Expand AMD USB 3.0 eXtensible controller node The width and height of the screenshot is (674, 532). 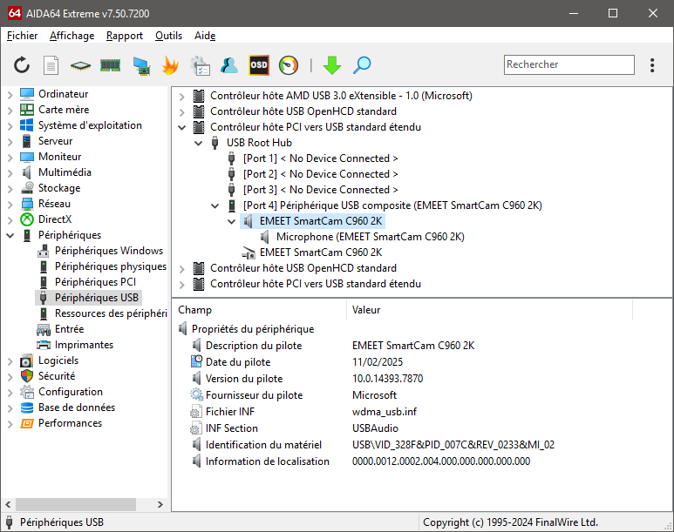pos(182,96)
